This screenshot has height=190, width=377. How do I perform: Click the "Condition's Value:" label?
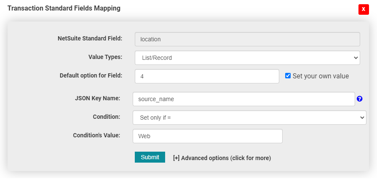pos(96,135)
